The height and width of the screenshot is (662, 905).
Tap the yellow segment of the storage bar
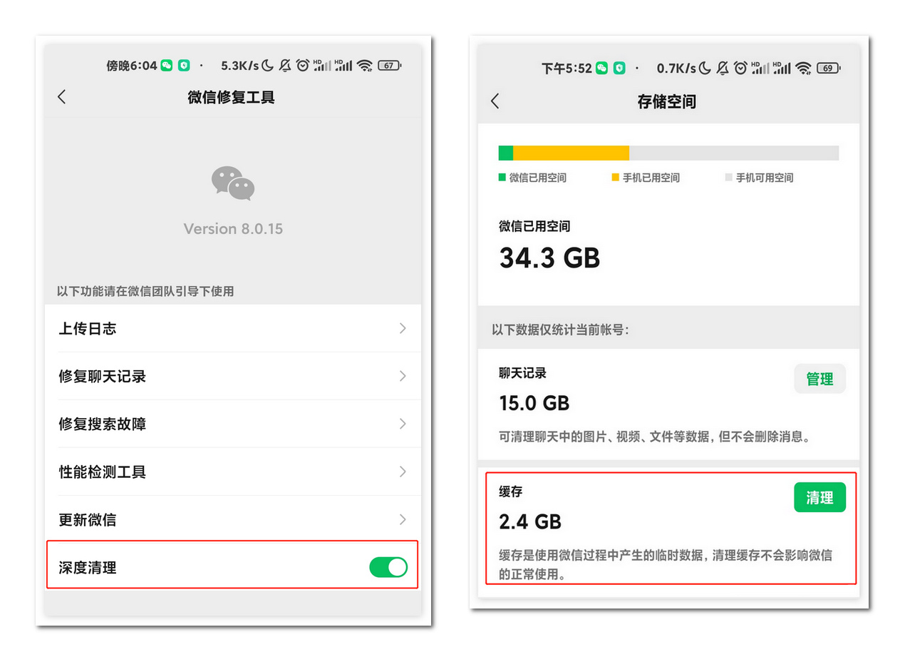click(572, 153)
